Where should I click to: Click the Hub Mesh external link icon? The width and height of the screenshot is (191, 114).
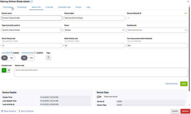(x=11, y=53)
